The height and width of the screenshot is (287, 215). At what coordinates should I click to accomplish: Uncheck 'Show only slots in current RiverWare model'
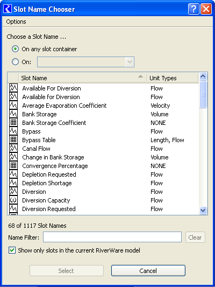[x=12, y=250]
